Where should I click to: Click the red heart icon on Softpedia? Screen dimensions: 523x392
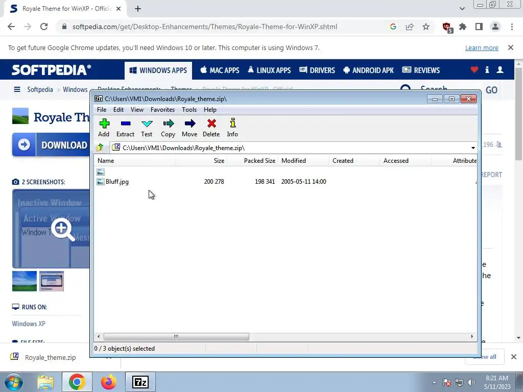[x=474, y=69]
